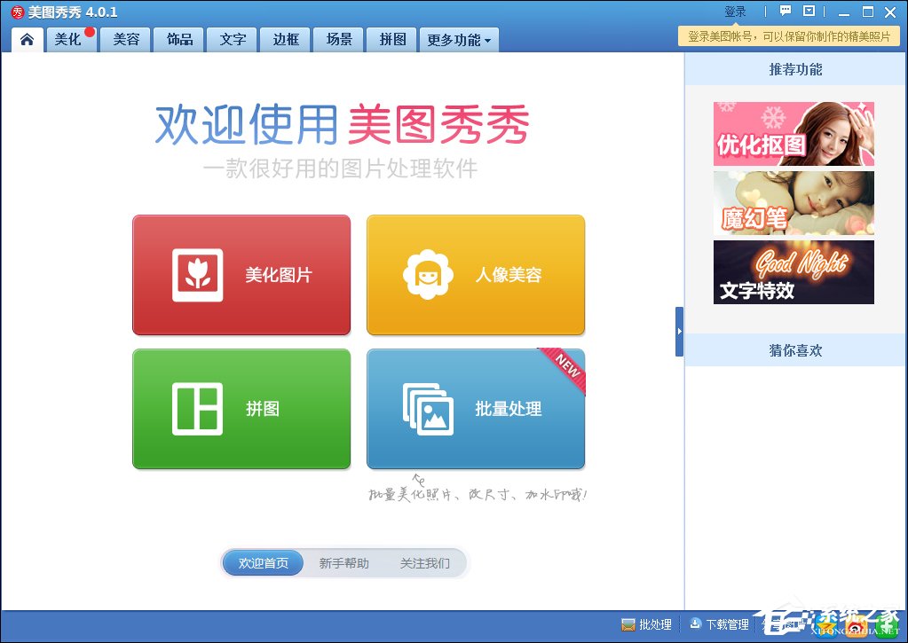The image size is (908, 643).
Task: Open 批处理 in the bottom status bar
Action: click(x=646, y=624)
